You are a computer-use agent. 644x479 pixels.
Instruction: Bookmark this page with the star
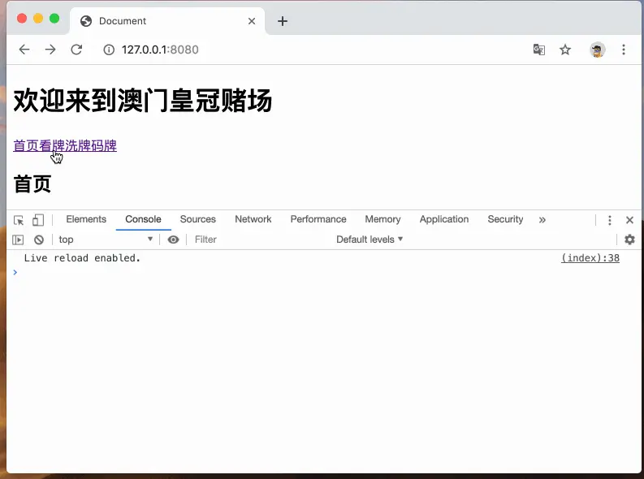[565, 50]
